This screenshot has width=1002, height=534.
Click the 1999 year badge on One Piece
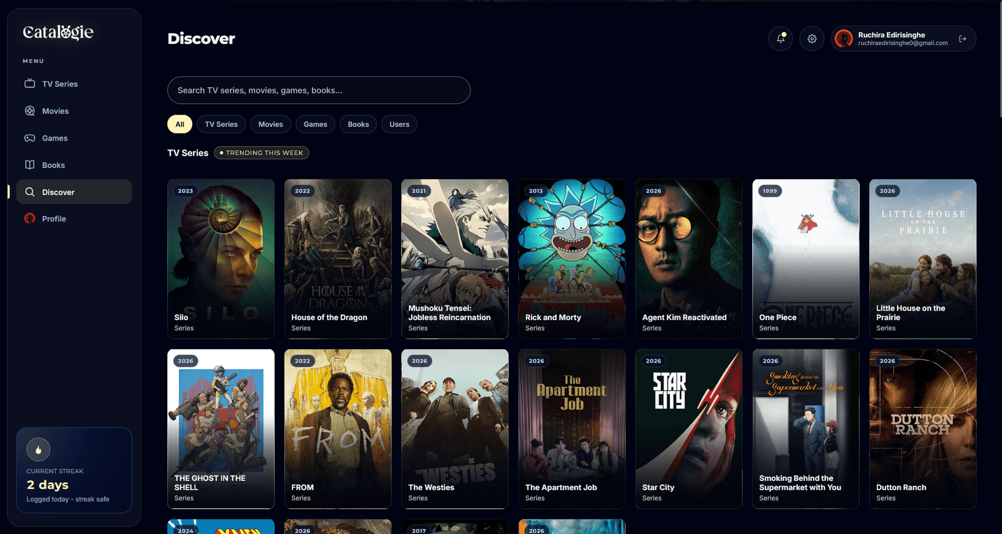pyautogui.click(x=770, y=191)
